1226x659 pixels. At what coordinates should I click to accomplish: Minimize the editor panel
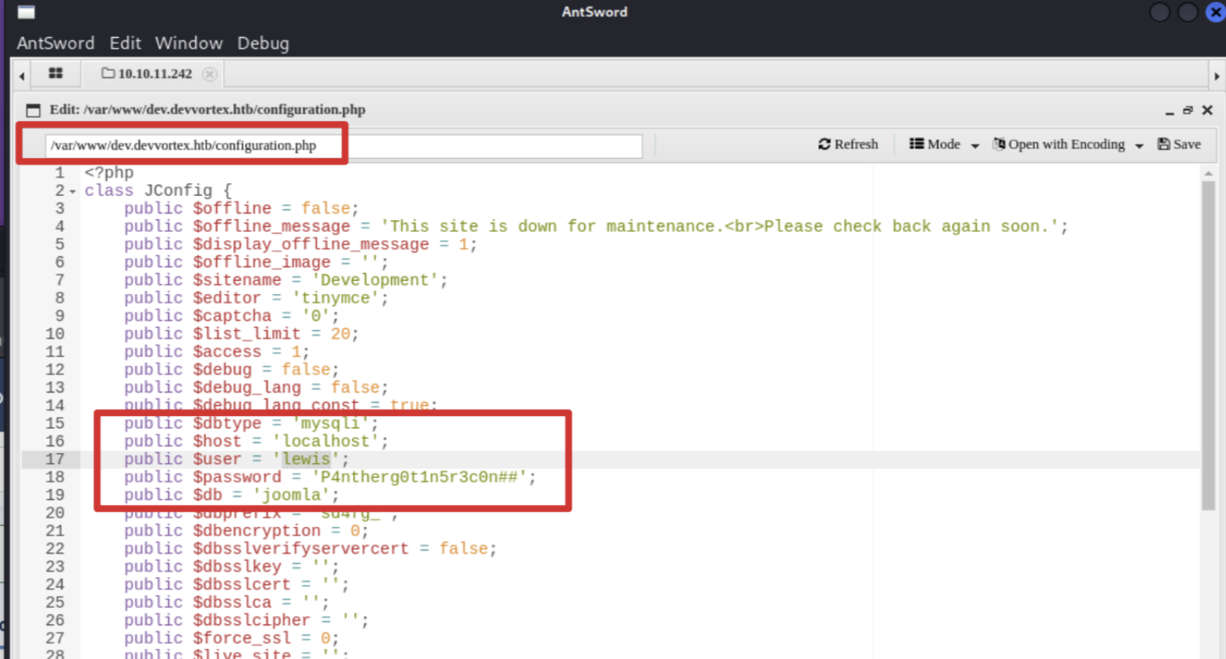pos(1169,111)
